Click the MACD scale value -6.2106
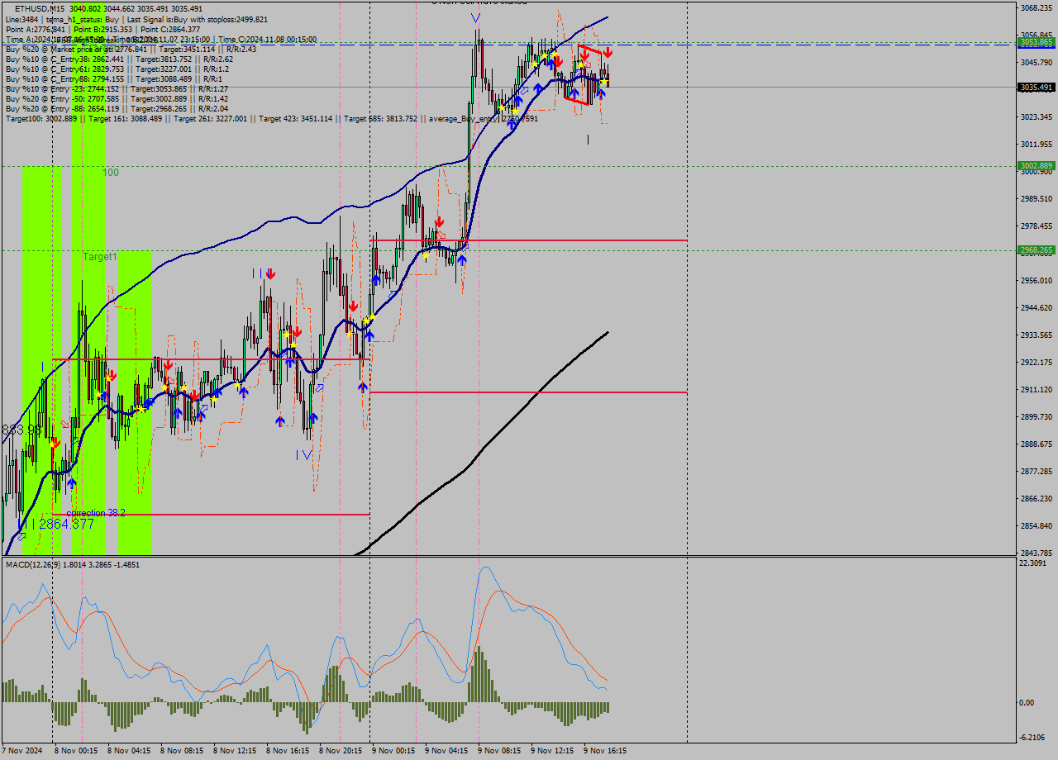The width and height of the screenshot is (1058, 760). 1034,737
